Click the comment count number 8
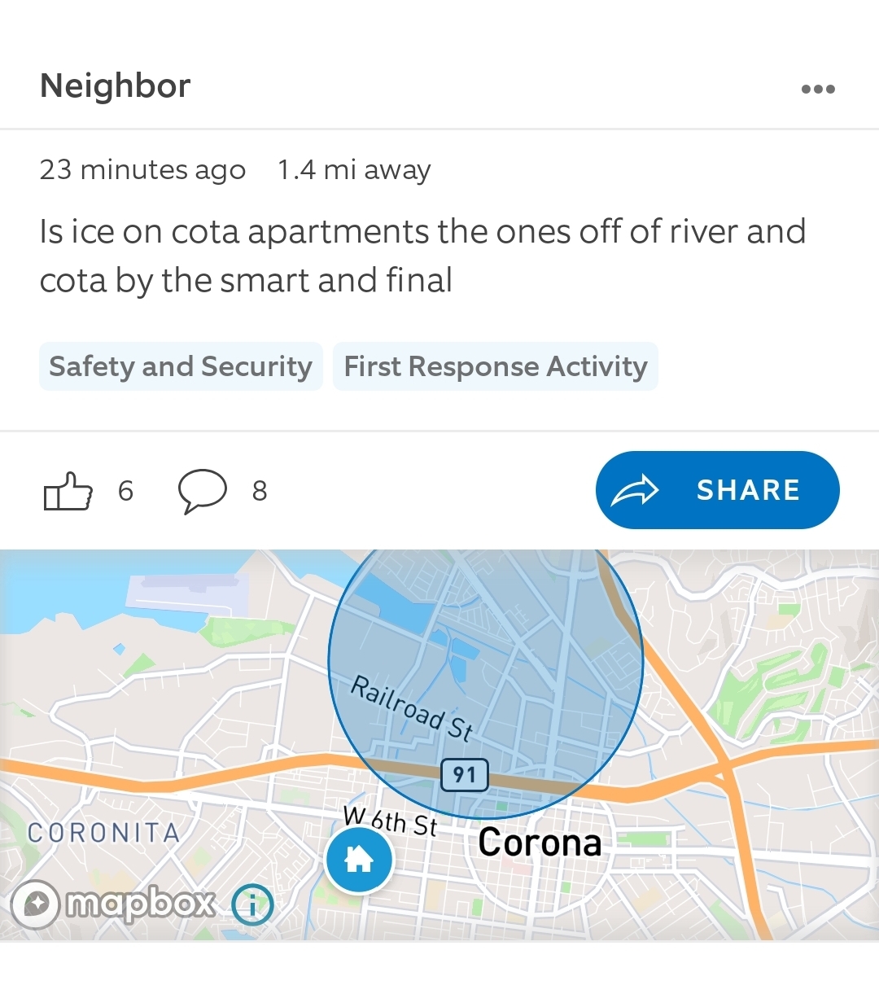The height and width of the screenshot is (994, 879). 260,491
